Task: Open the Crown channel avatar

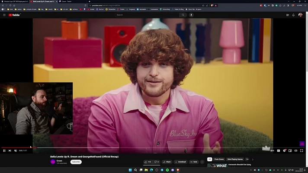Action: pos(53,162)
